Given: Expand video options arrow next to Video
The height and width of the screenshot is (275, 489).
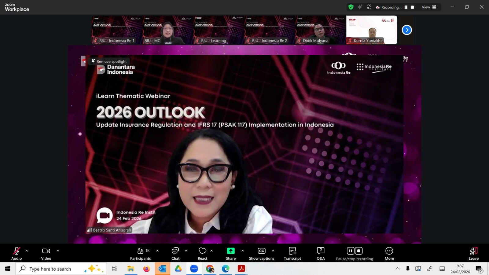Looking at the screenshot, I should point(58,251).
